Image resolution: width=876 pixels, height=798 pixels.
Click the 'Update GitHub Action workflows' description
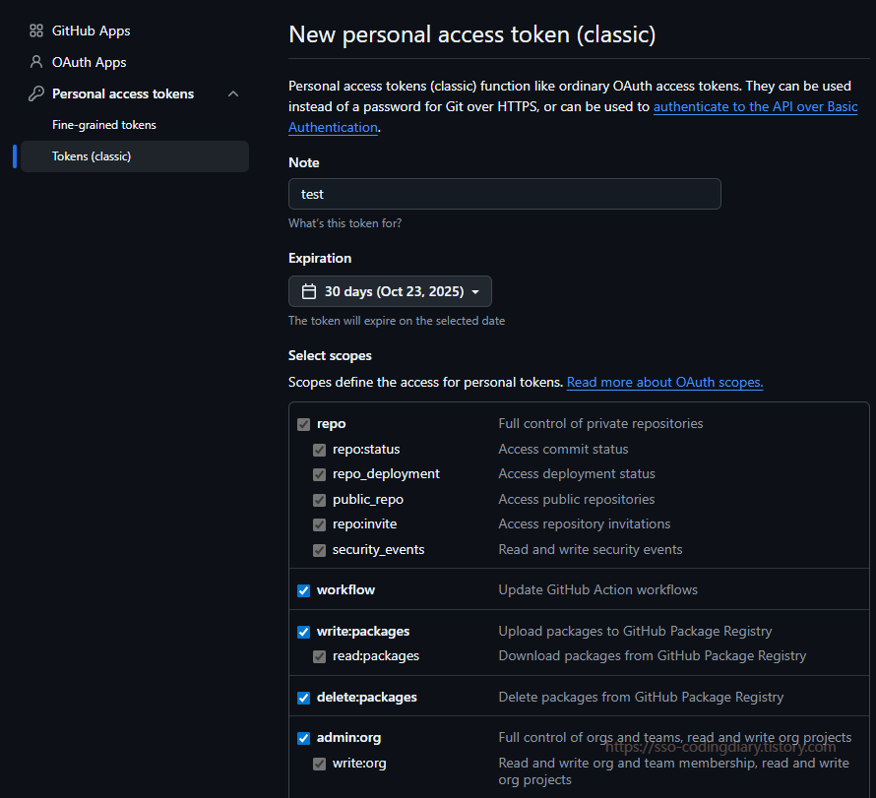[597, 589]
